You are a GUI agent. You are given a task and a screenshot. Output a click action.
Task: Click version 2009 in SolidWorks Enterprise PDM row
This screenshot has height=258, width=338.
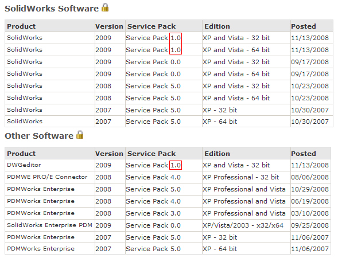pyautogui.click(x=103, y=225)
